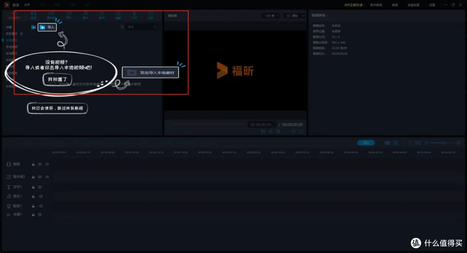Click the search magnifier icon

(x=155, y=27)
